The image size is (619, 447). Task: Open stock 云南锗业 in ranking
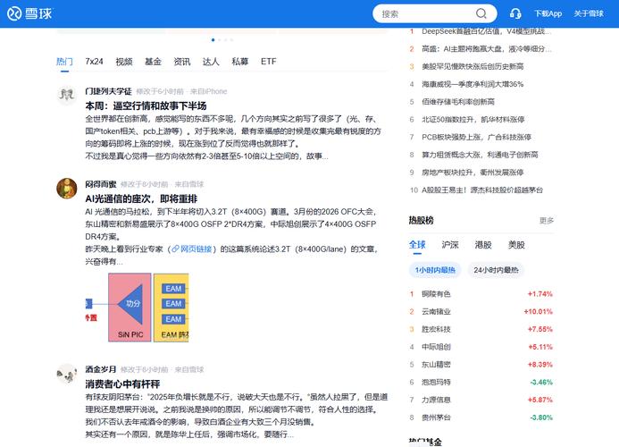pos(436,311)
